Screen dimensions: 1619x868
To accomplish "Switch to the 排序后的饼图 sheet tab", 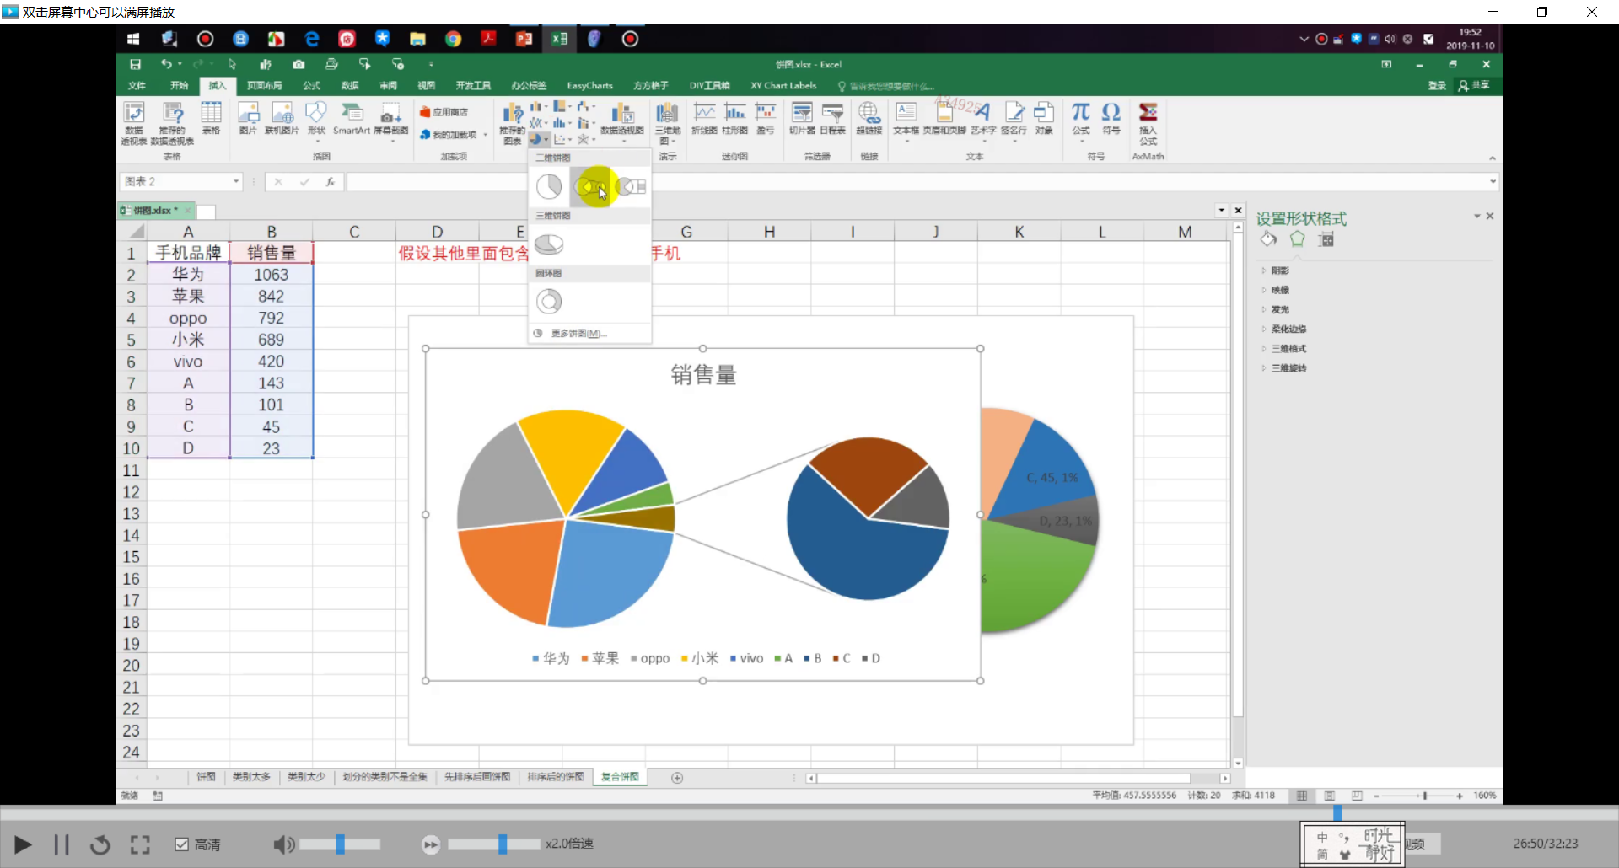I will click(556, 777).
